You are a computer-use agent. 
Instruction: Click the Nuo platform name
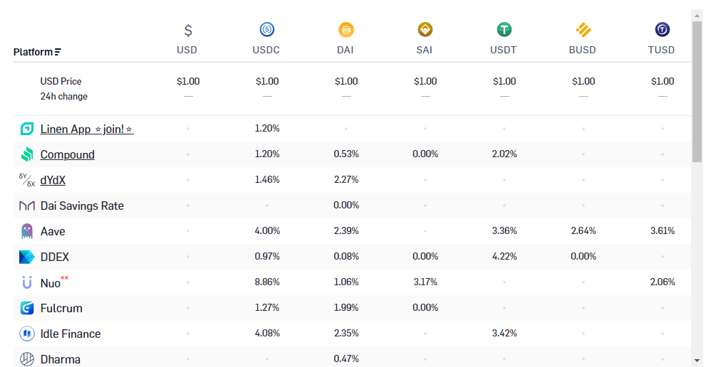[x=51, y=283]
